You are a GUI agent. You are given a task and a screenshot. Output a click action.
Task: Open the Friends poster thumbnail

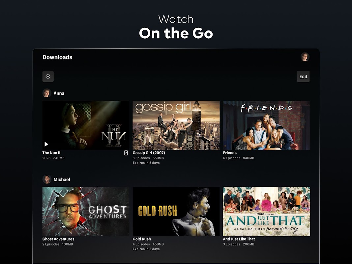(266, 125)
